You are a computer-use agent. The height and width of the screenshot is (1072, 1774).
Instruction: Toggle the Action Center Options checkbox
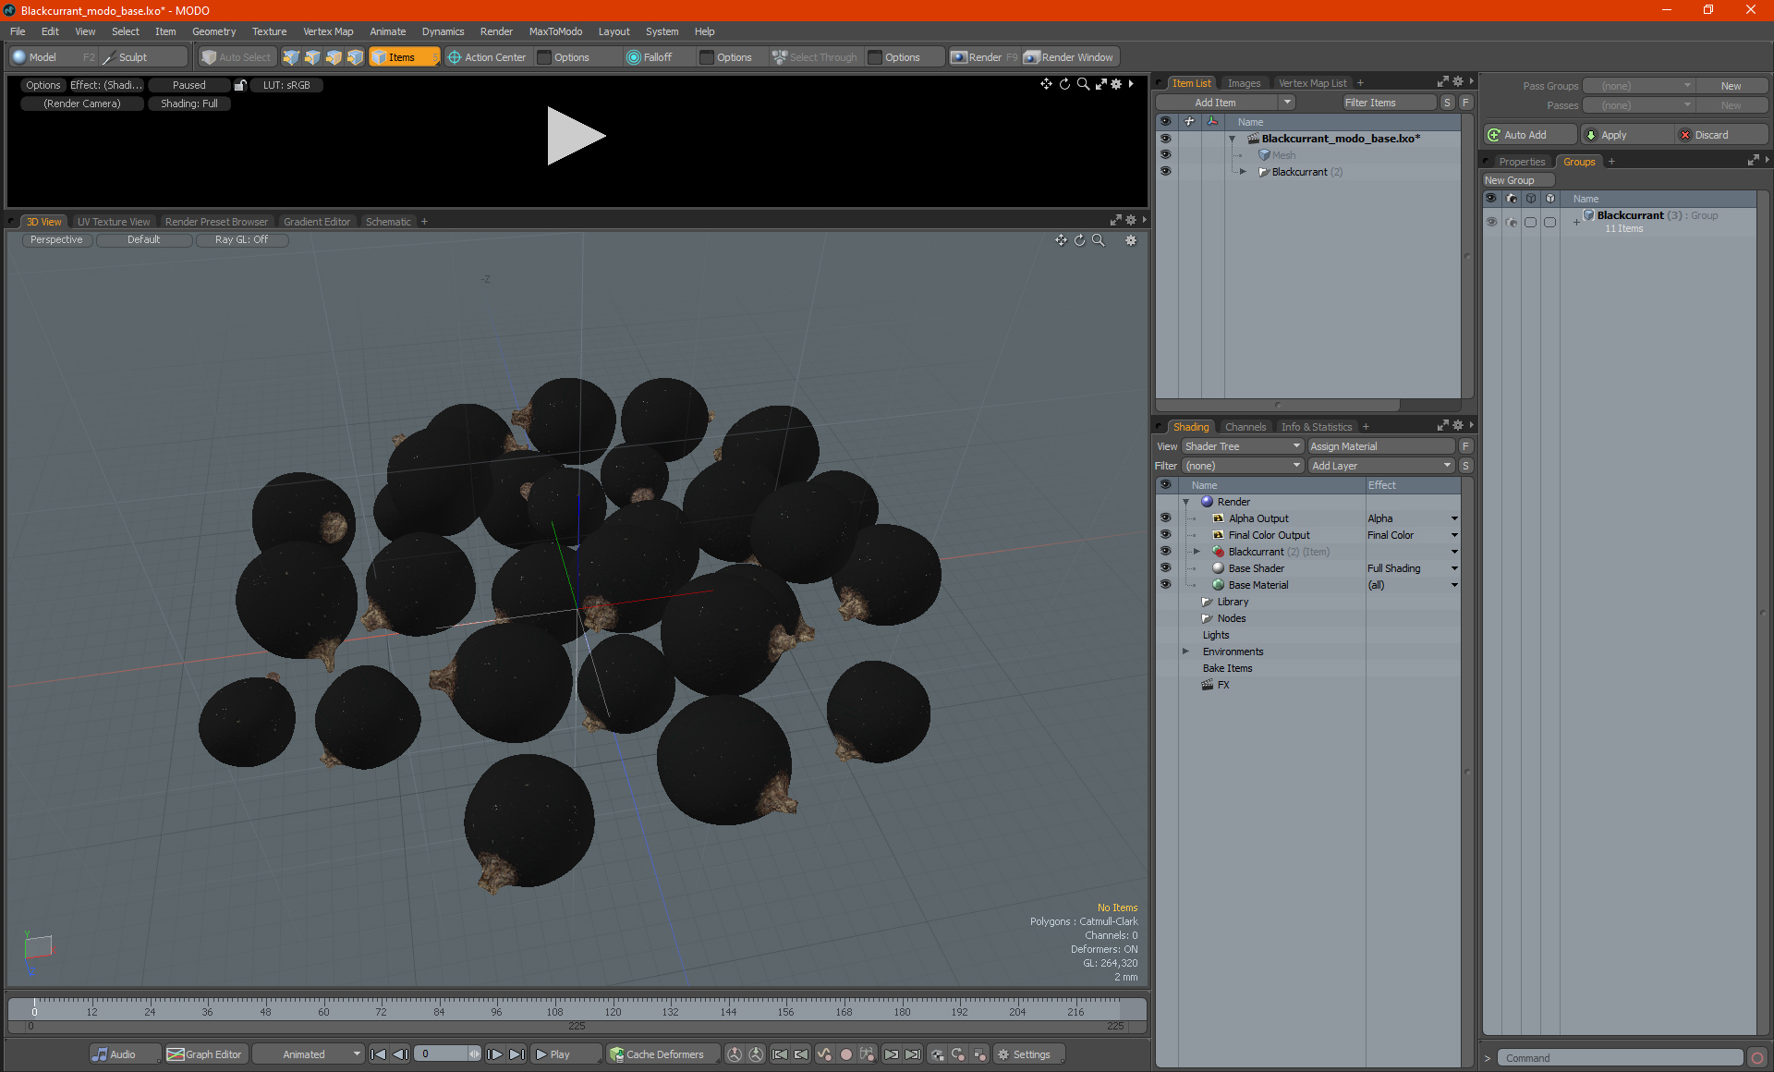point(544,57)
